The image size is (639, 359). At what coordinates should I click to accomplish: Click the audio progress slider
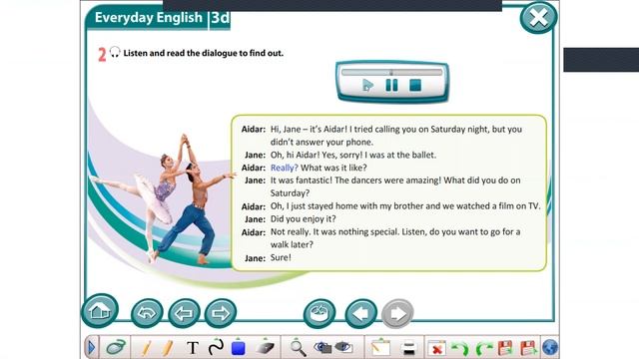click(391, 72)
